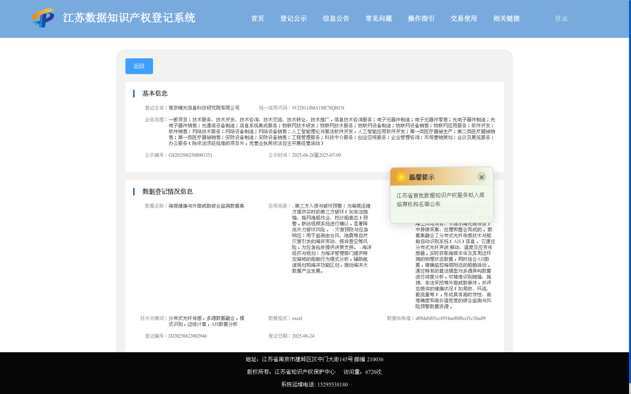This screenshot has width=631, height=394.
Task: Click the 温馨提示 lightbulb icon
Action: [401, 177]
